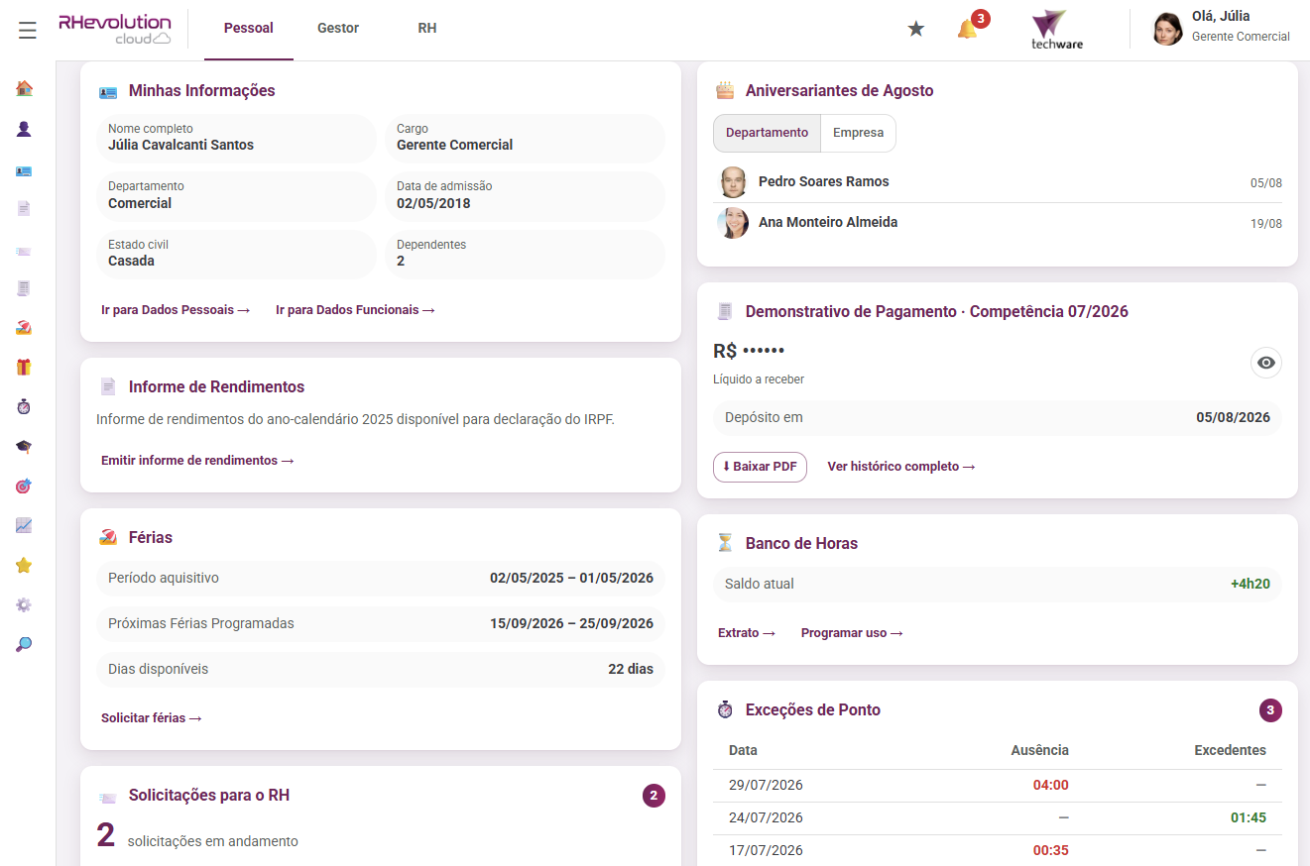
Task: Click the envelope requests sidebar icon
Action: click(25, 251)
